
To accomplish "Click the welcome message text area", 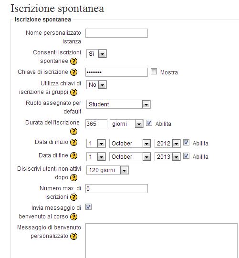I will pyautogui.click(x=161, y=240).
